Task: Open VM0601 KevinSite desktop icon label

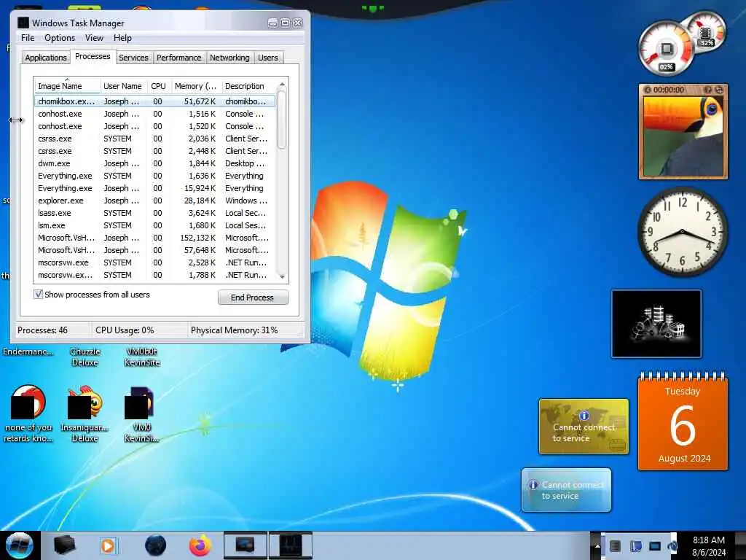Action: coord(142,357)
